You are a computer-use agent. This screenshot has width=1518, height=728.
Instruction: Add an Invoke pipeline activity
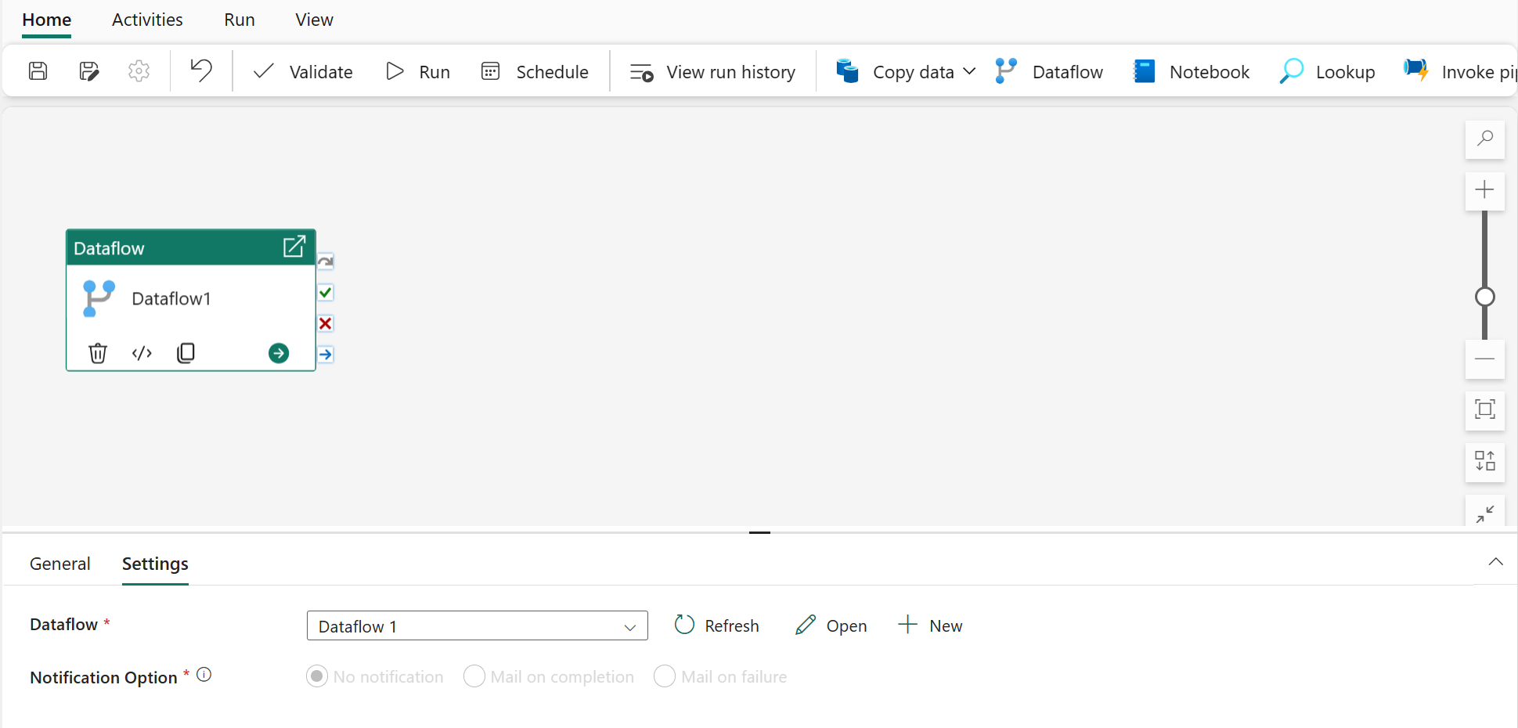1460,72
